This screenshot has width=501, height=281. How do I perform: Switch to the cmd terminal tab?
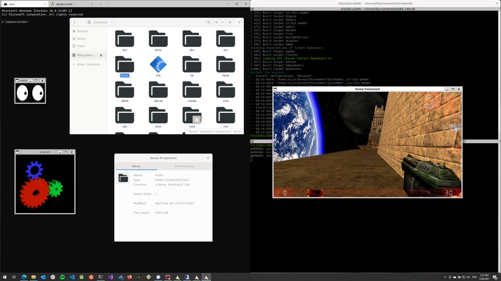coord(25,4)
